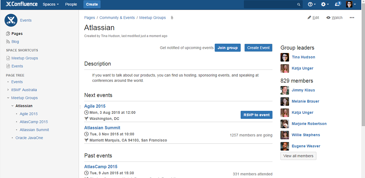
Task: Open the more actions ellipsis menu
Action: [x=352, y=18]
